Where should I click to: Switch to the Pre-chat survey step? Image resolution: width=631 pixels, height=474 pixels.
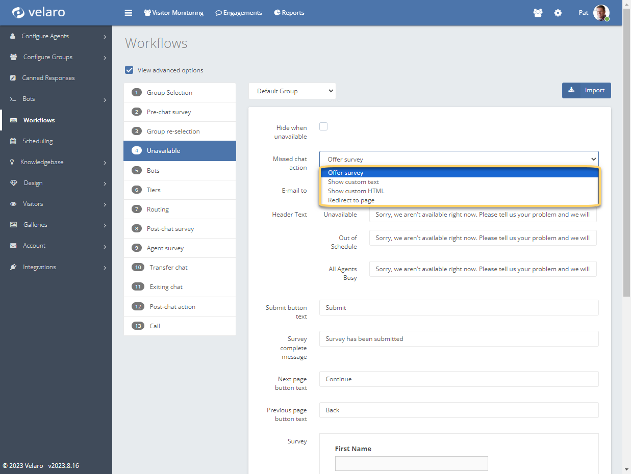[169, 112]
